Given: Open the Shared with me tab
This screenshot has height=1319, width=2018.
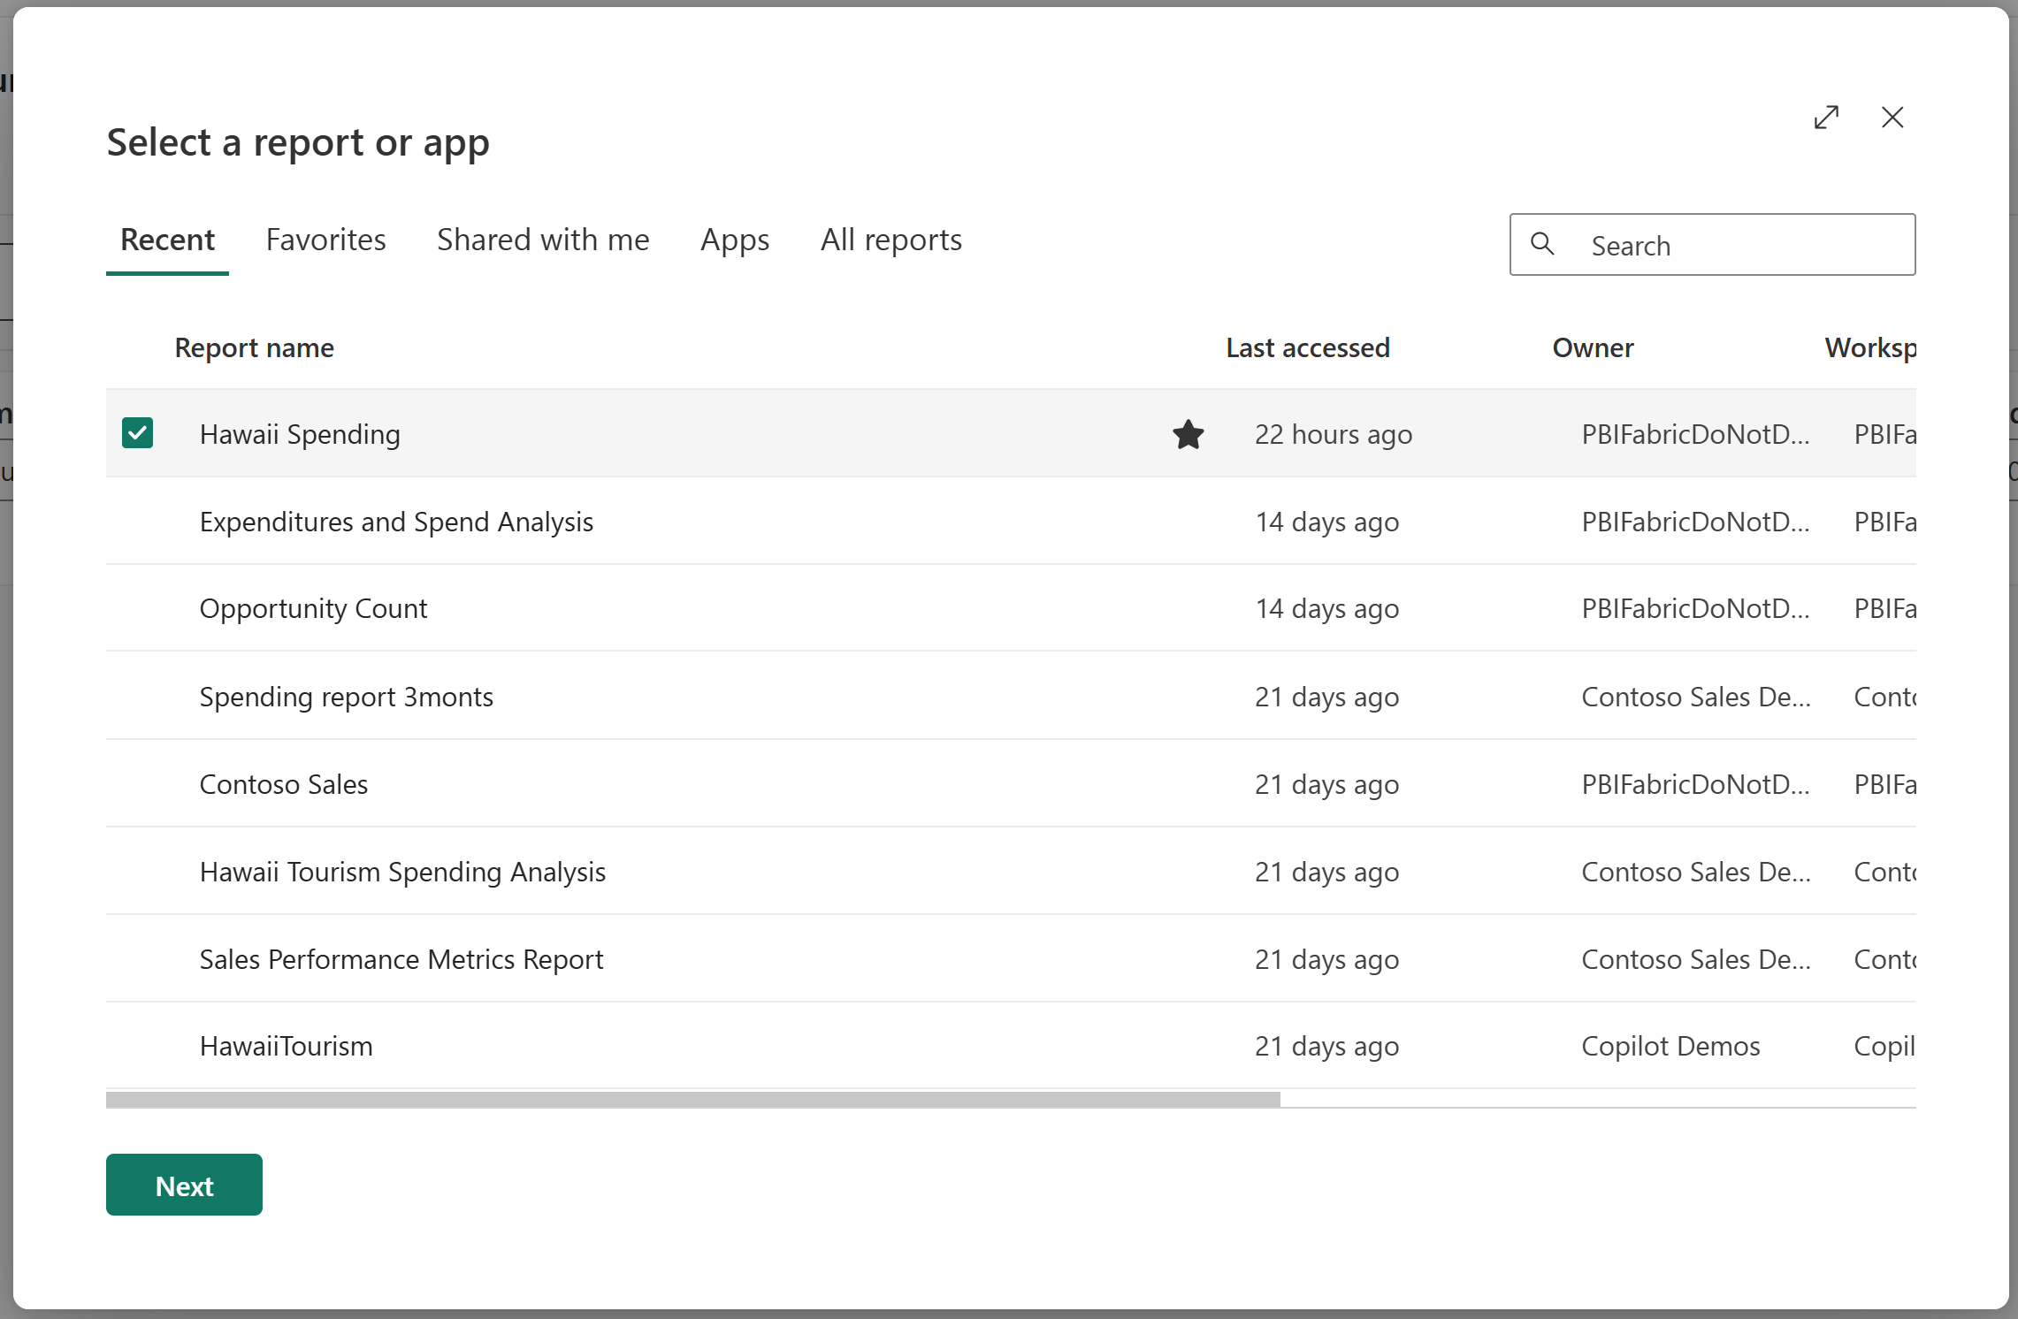Looking at the screenshot, I should point(543,239).
